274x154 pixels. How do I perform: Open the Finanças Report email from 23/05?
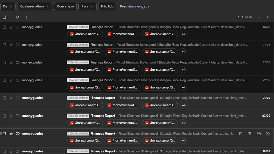pyautogui.click(x=102, y=62)
